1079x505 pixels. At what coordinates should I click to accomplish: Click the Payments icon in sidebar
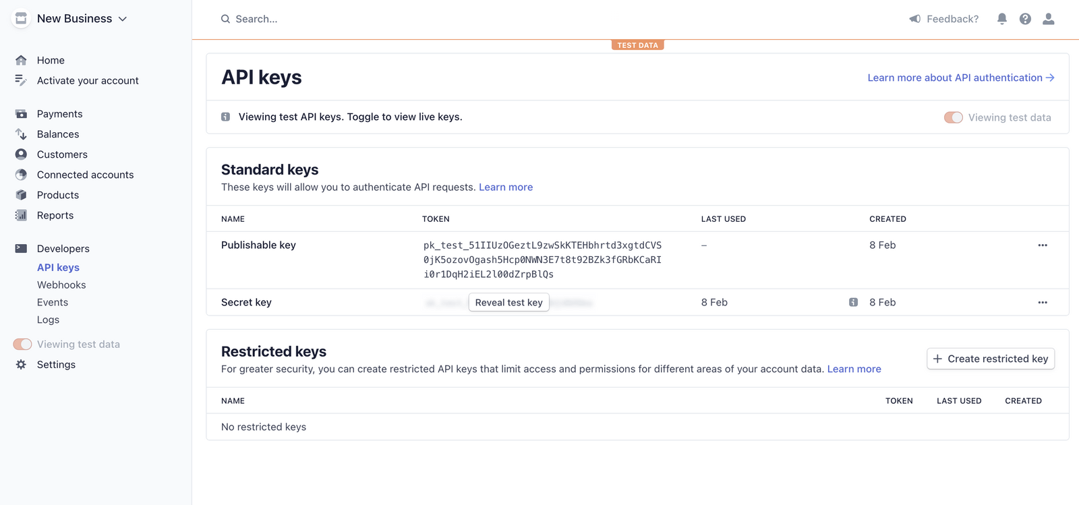(x=21, y=114)
